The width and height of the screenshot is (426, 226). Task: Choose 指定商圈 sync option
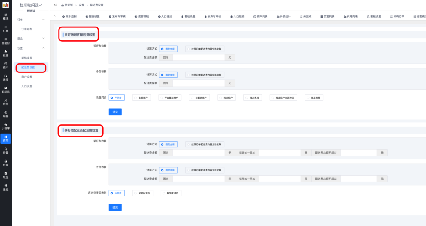314,98
